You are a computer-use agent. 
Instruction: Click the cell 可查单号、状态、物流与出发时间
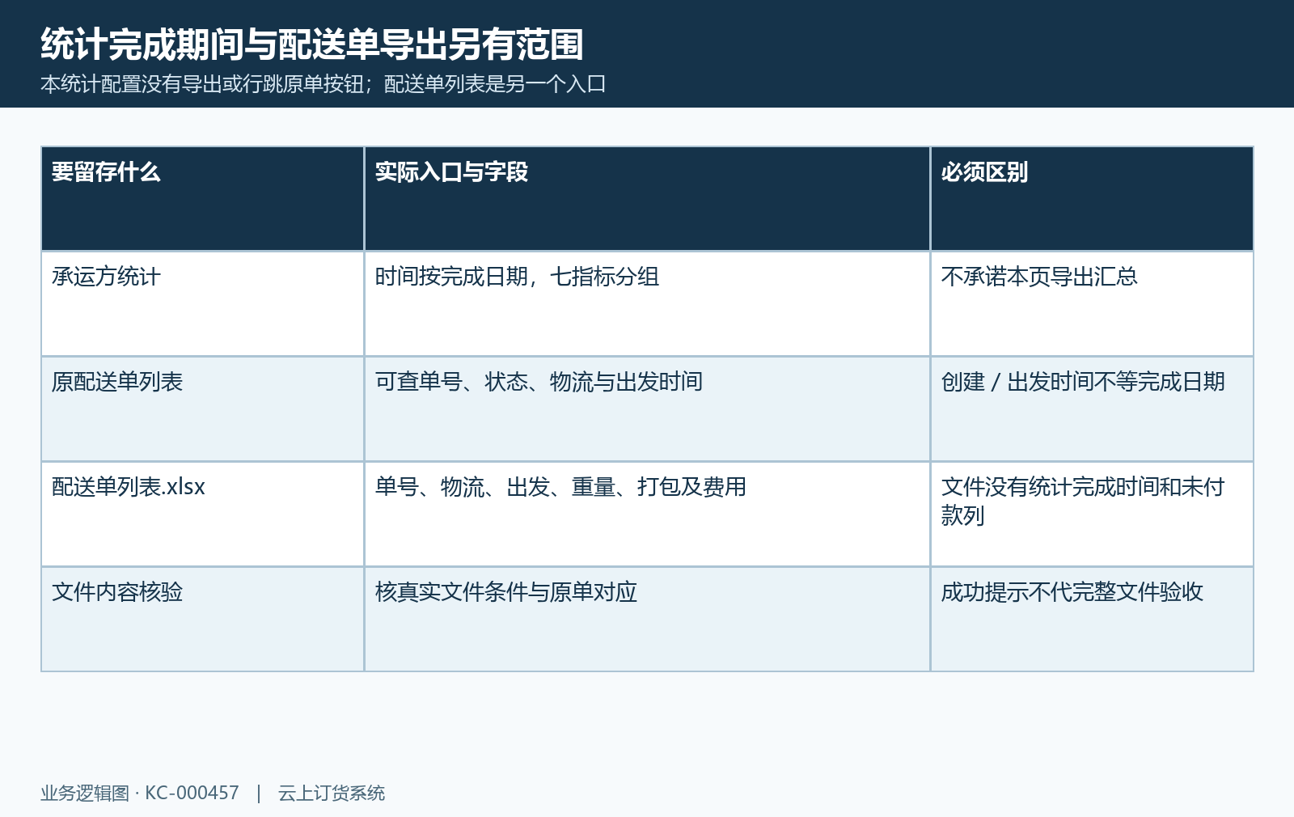(647, 408)
